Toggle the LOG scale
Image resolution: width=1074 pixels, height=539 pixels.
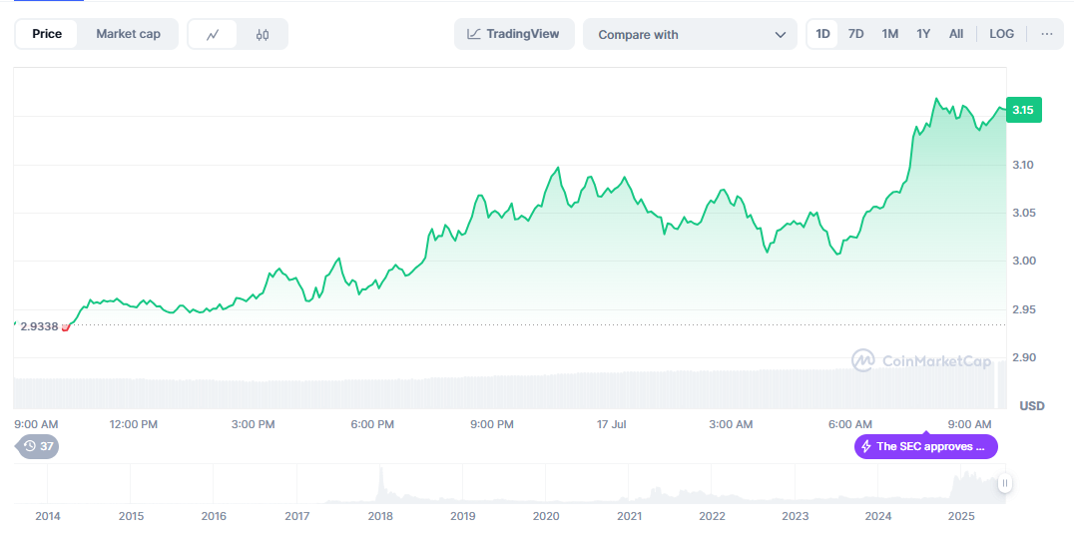coord(1001,34)
